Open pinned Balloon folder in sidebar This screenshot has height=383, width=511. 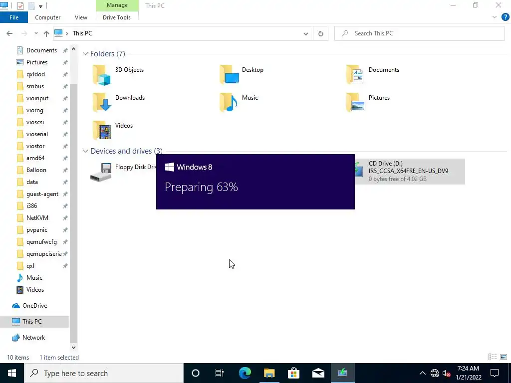click(x=36, y=170)
